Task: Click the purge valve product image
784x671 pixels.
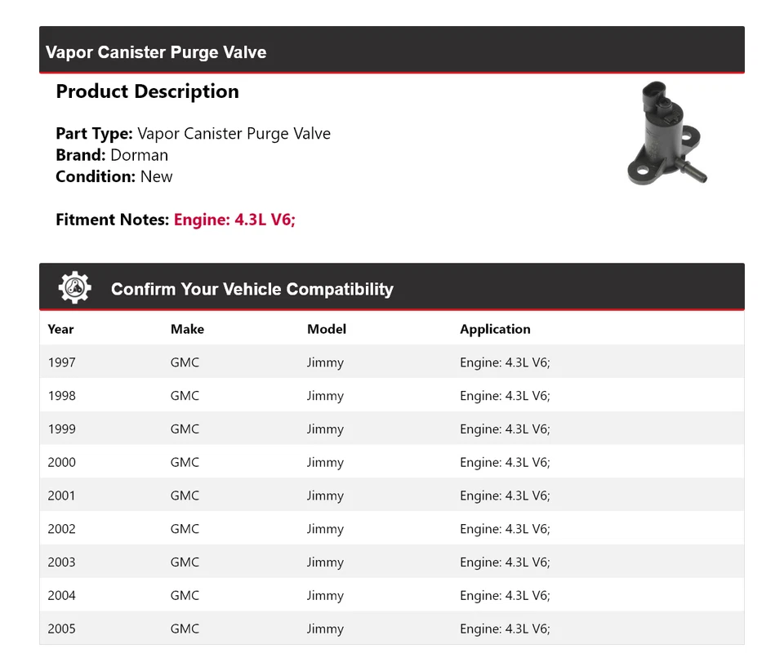Action: (666, 133)
